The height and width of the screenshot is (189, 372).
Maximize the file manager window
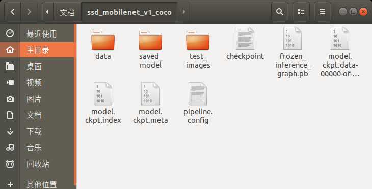point(353,12)
